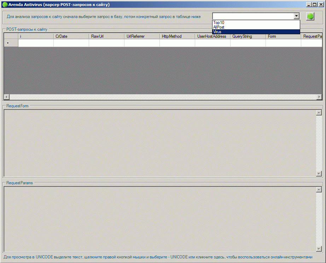Select Top10 from the dropdown list
This screenshot has width=326, height=263.
click(x=256, y=23)
